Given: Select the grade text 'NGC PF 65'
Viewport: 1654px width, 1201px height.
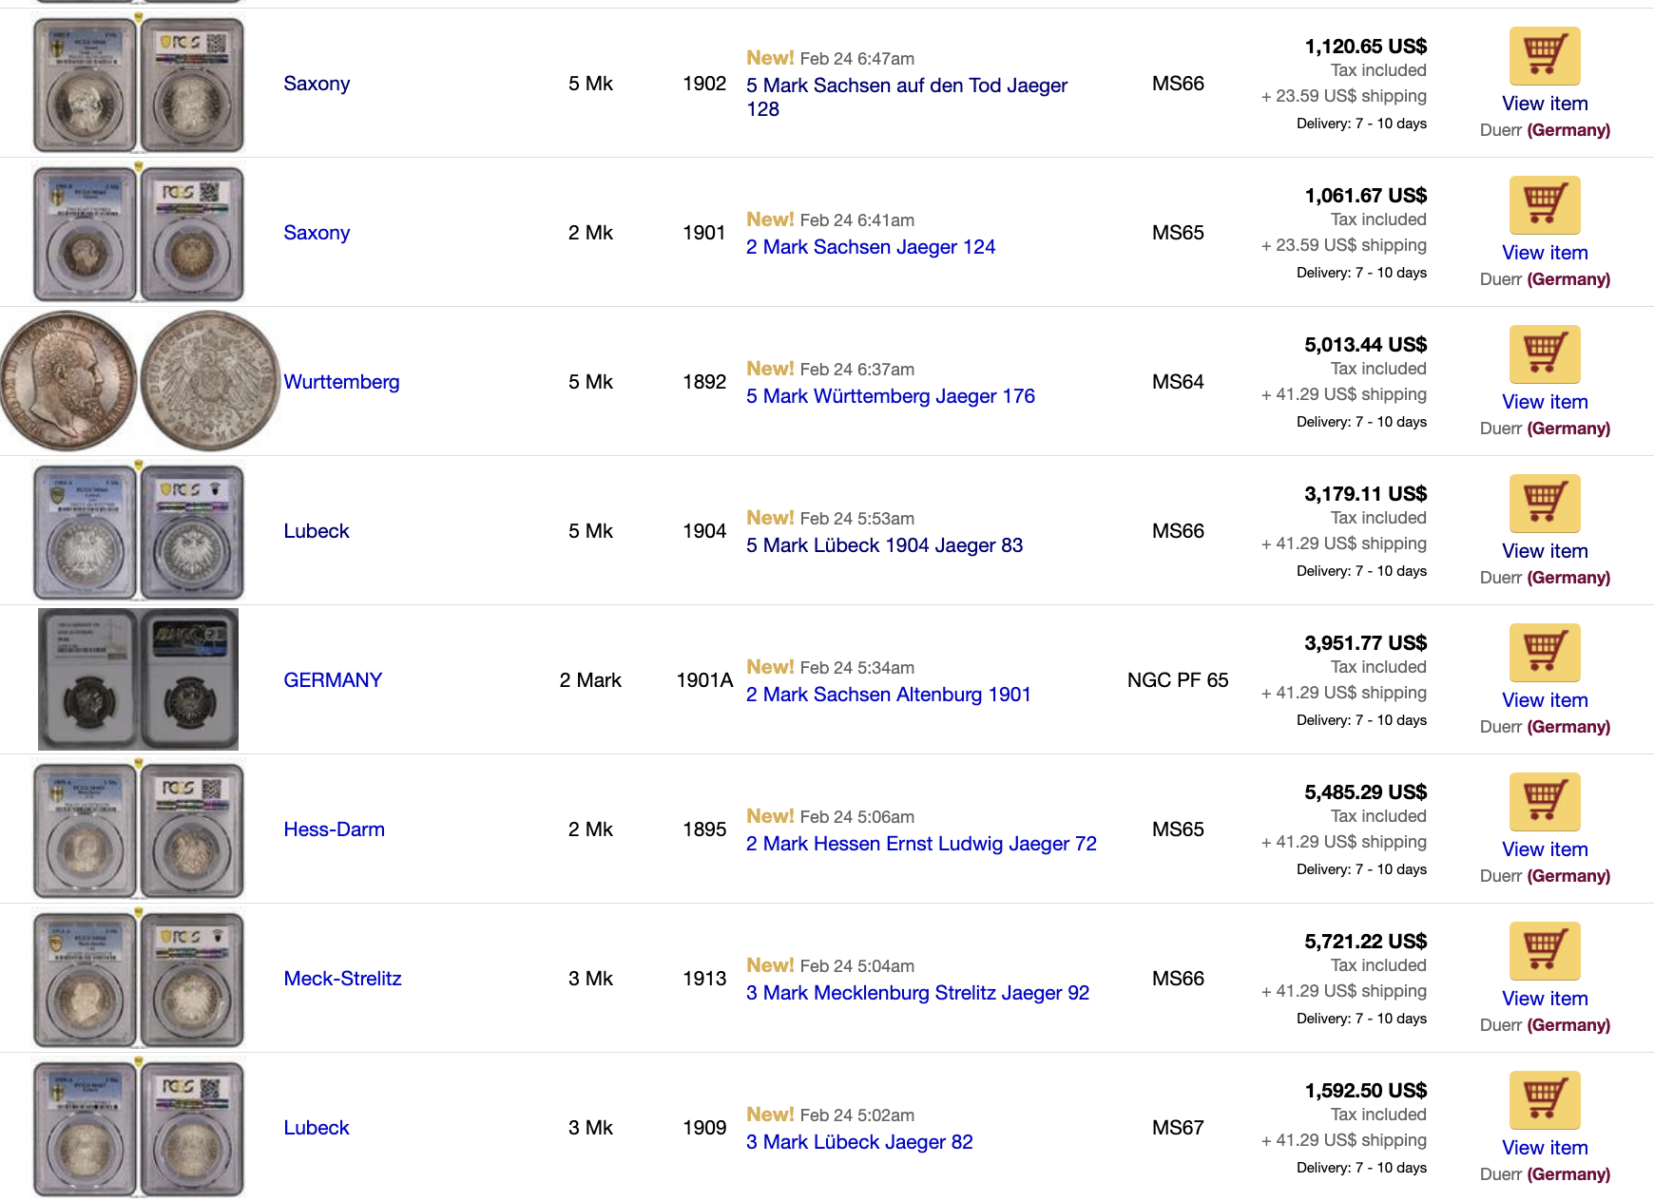Looking at the screenshot, I should 1178,680.
